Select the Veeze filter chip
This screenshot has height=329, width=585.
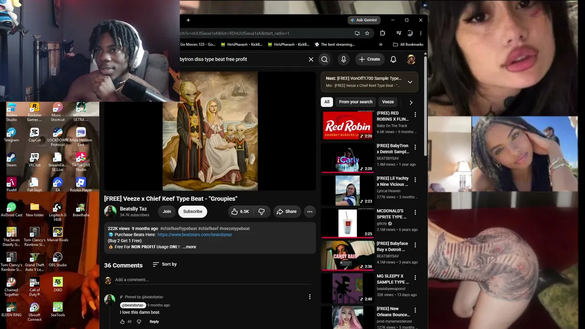(x=388, y=102)
